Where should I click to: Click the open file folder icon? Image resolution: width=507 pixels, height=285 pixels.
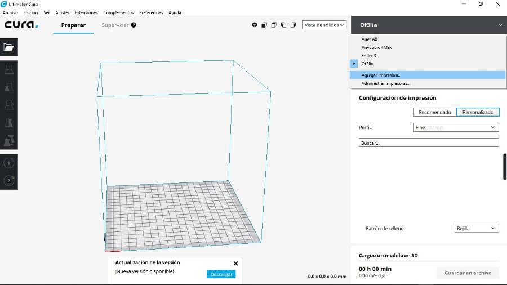coord(9,47)
